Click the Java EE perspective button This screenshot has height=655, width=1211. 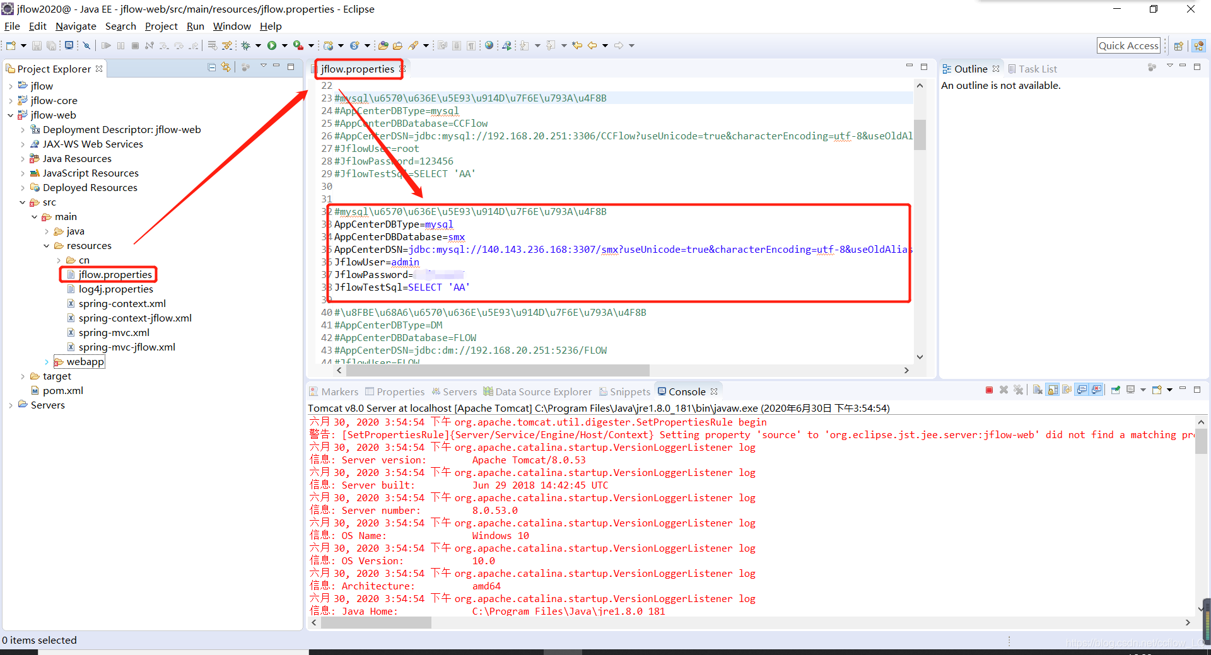[x=1199, y=46]
